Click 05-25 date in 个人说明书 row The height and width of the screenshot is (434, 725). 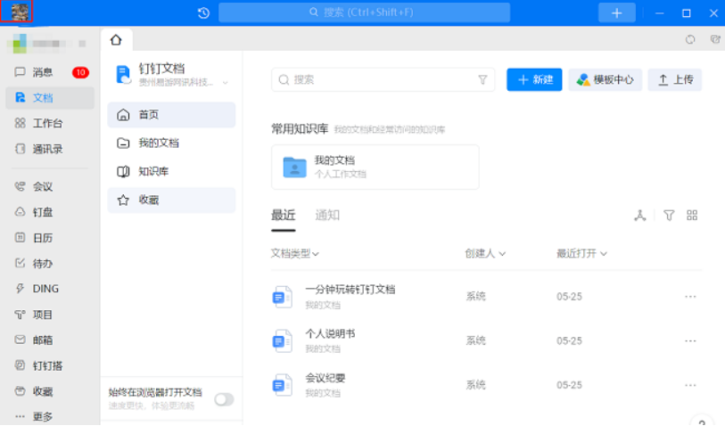(569, 341)
